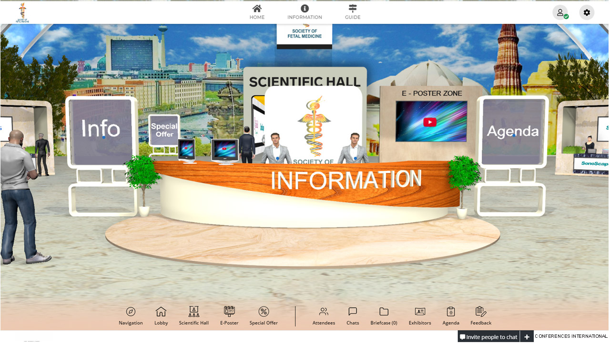Screen dimensions: 610x343
Task: Click the Society of Fetal Medicine hanging banner
Action: (305, 37)
